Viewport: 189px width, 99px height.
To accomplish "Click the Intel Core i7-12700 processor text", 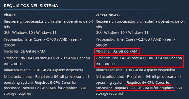I will tap(134, 39).
